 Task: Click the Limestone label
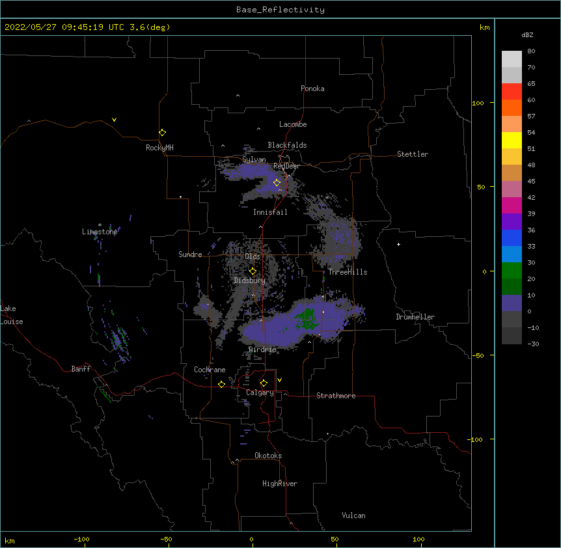click(100, 232)
